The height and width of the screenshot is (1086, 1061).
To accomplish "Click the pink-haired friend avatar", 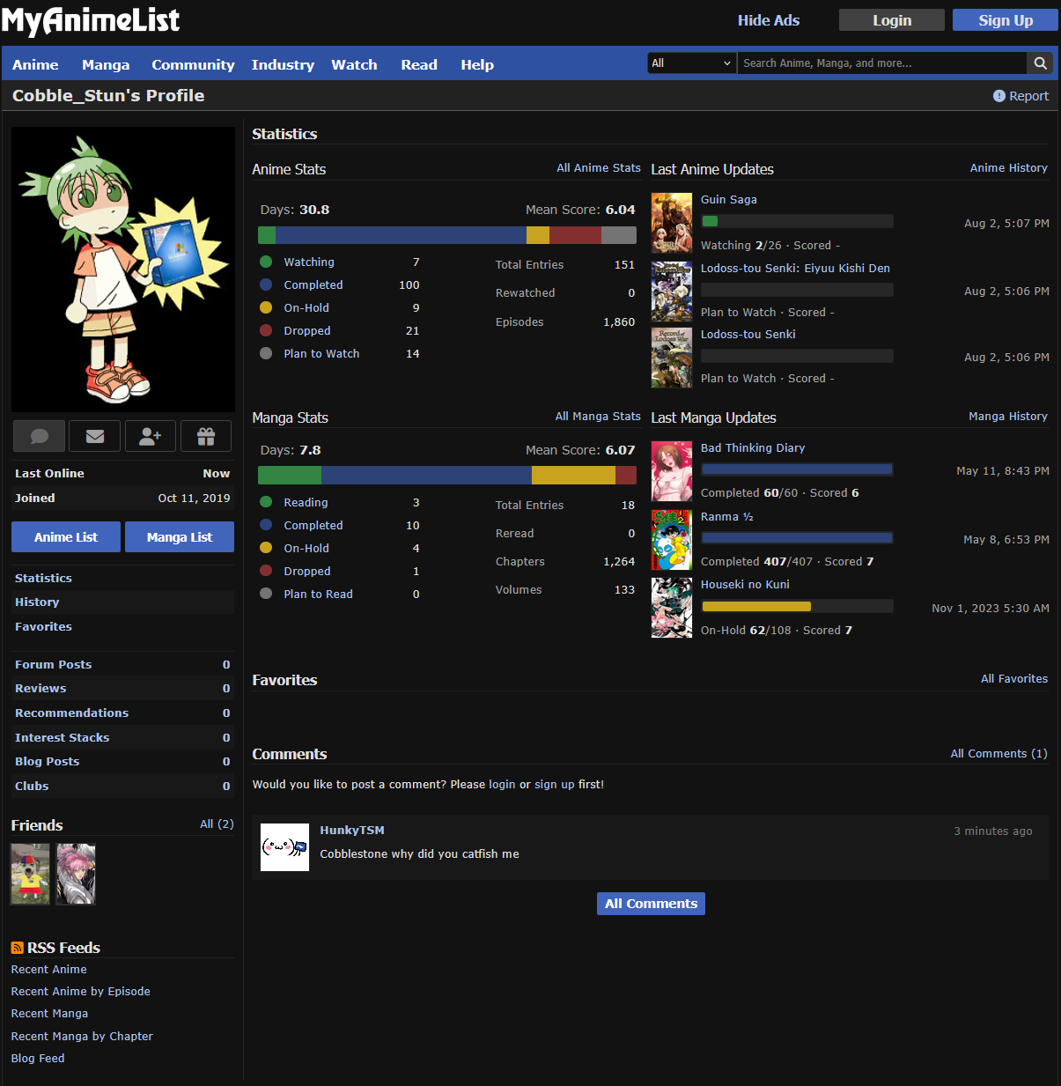I will 76,874.
